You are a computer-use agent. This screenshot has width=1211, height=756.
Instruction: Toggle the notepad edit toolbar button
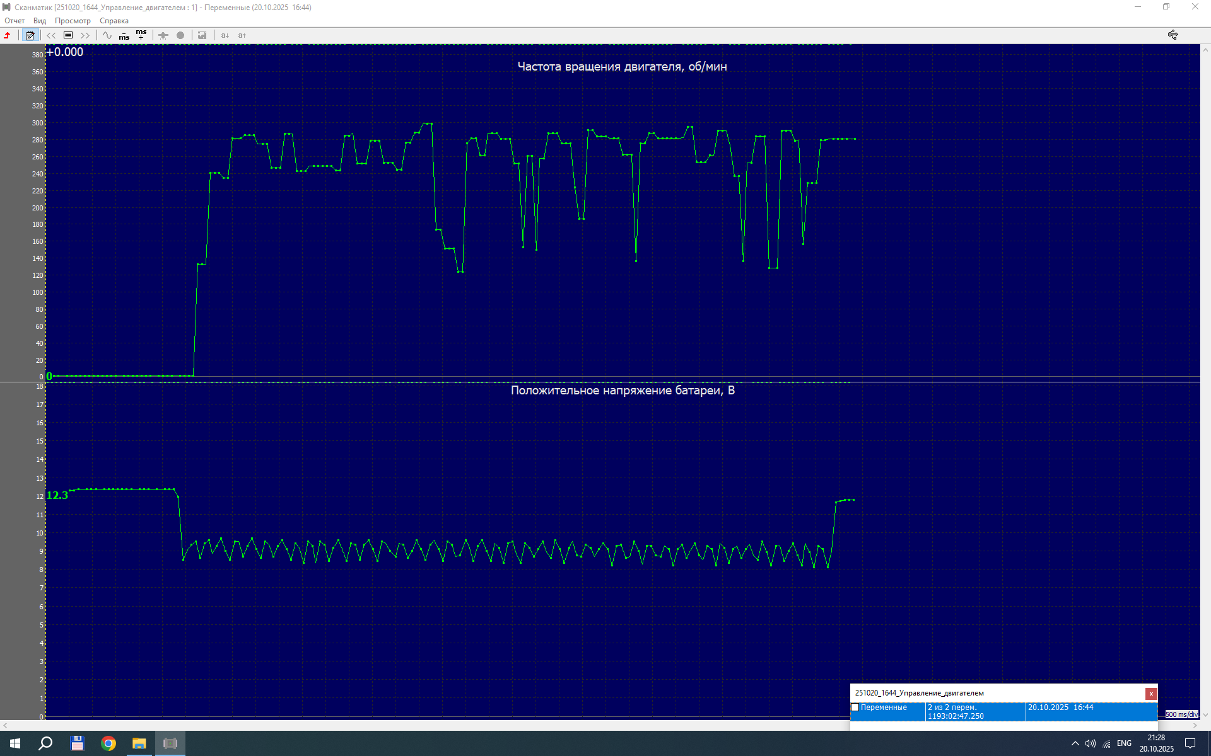pos(30,35)
